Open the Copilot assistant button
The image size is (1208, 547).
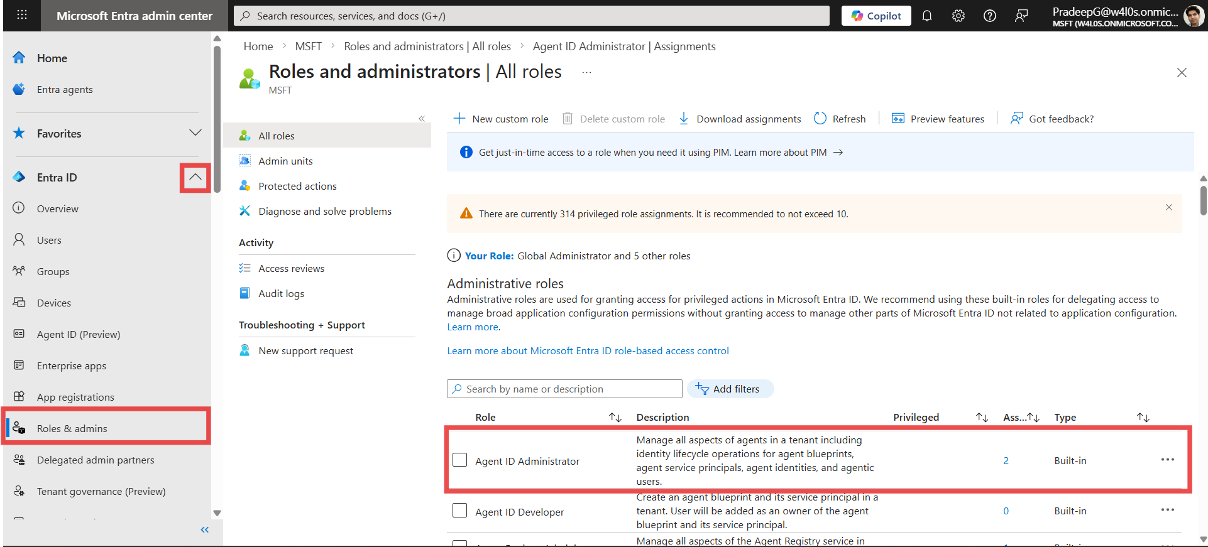(876, 16)
